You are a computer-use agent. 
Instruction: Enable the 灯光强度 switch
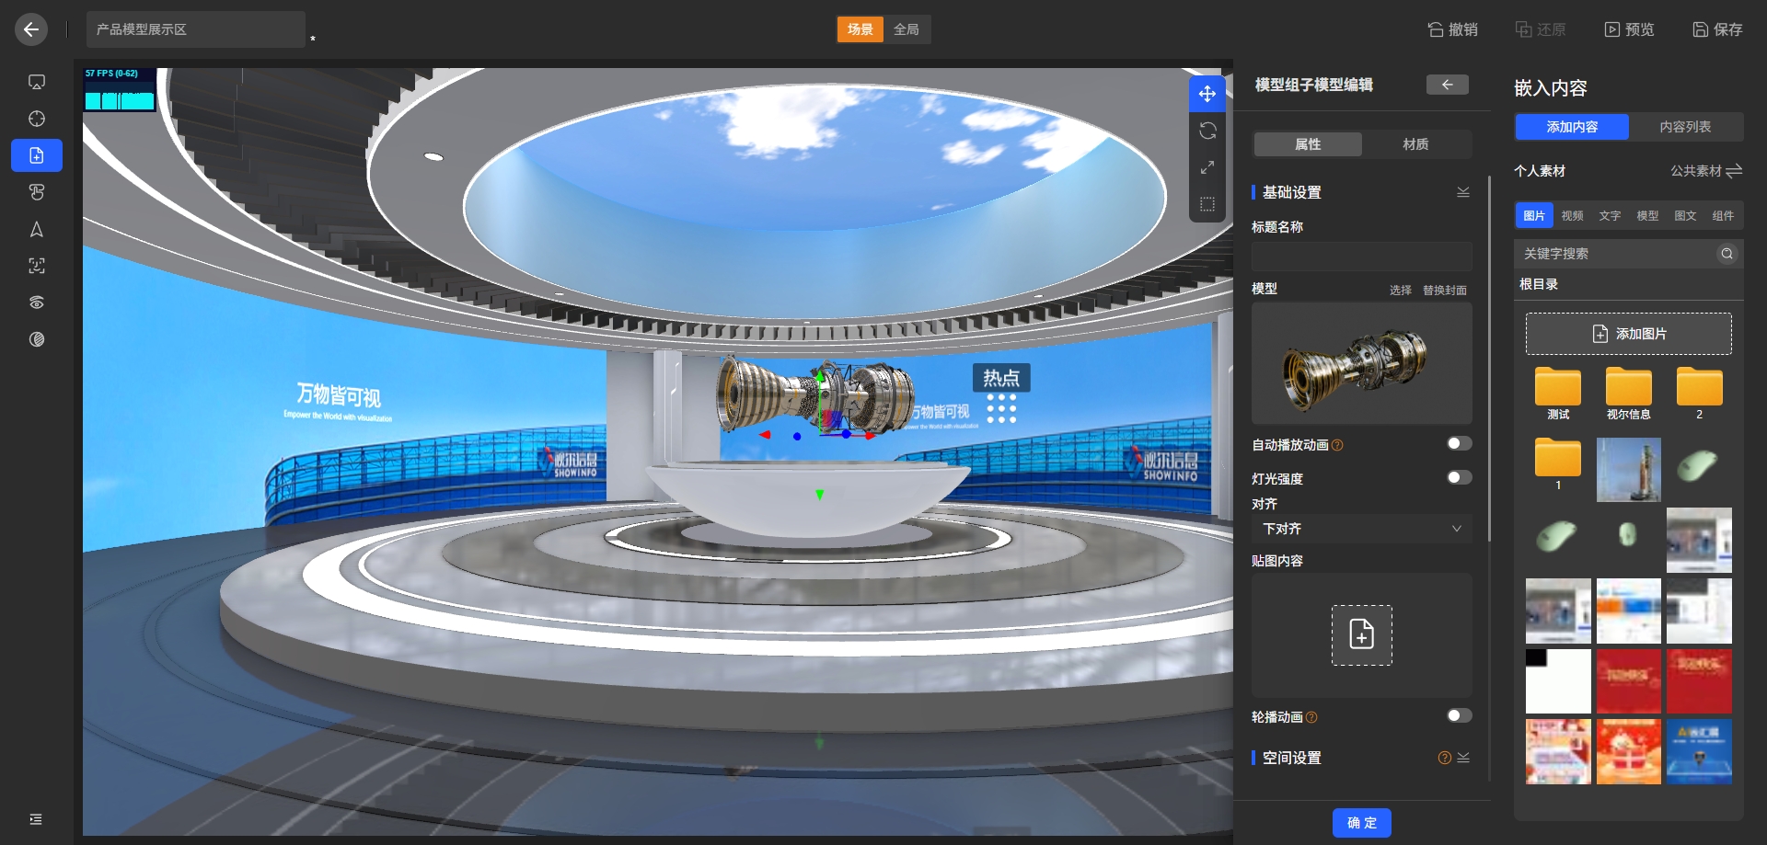click(x=1459, y=478)
